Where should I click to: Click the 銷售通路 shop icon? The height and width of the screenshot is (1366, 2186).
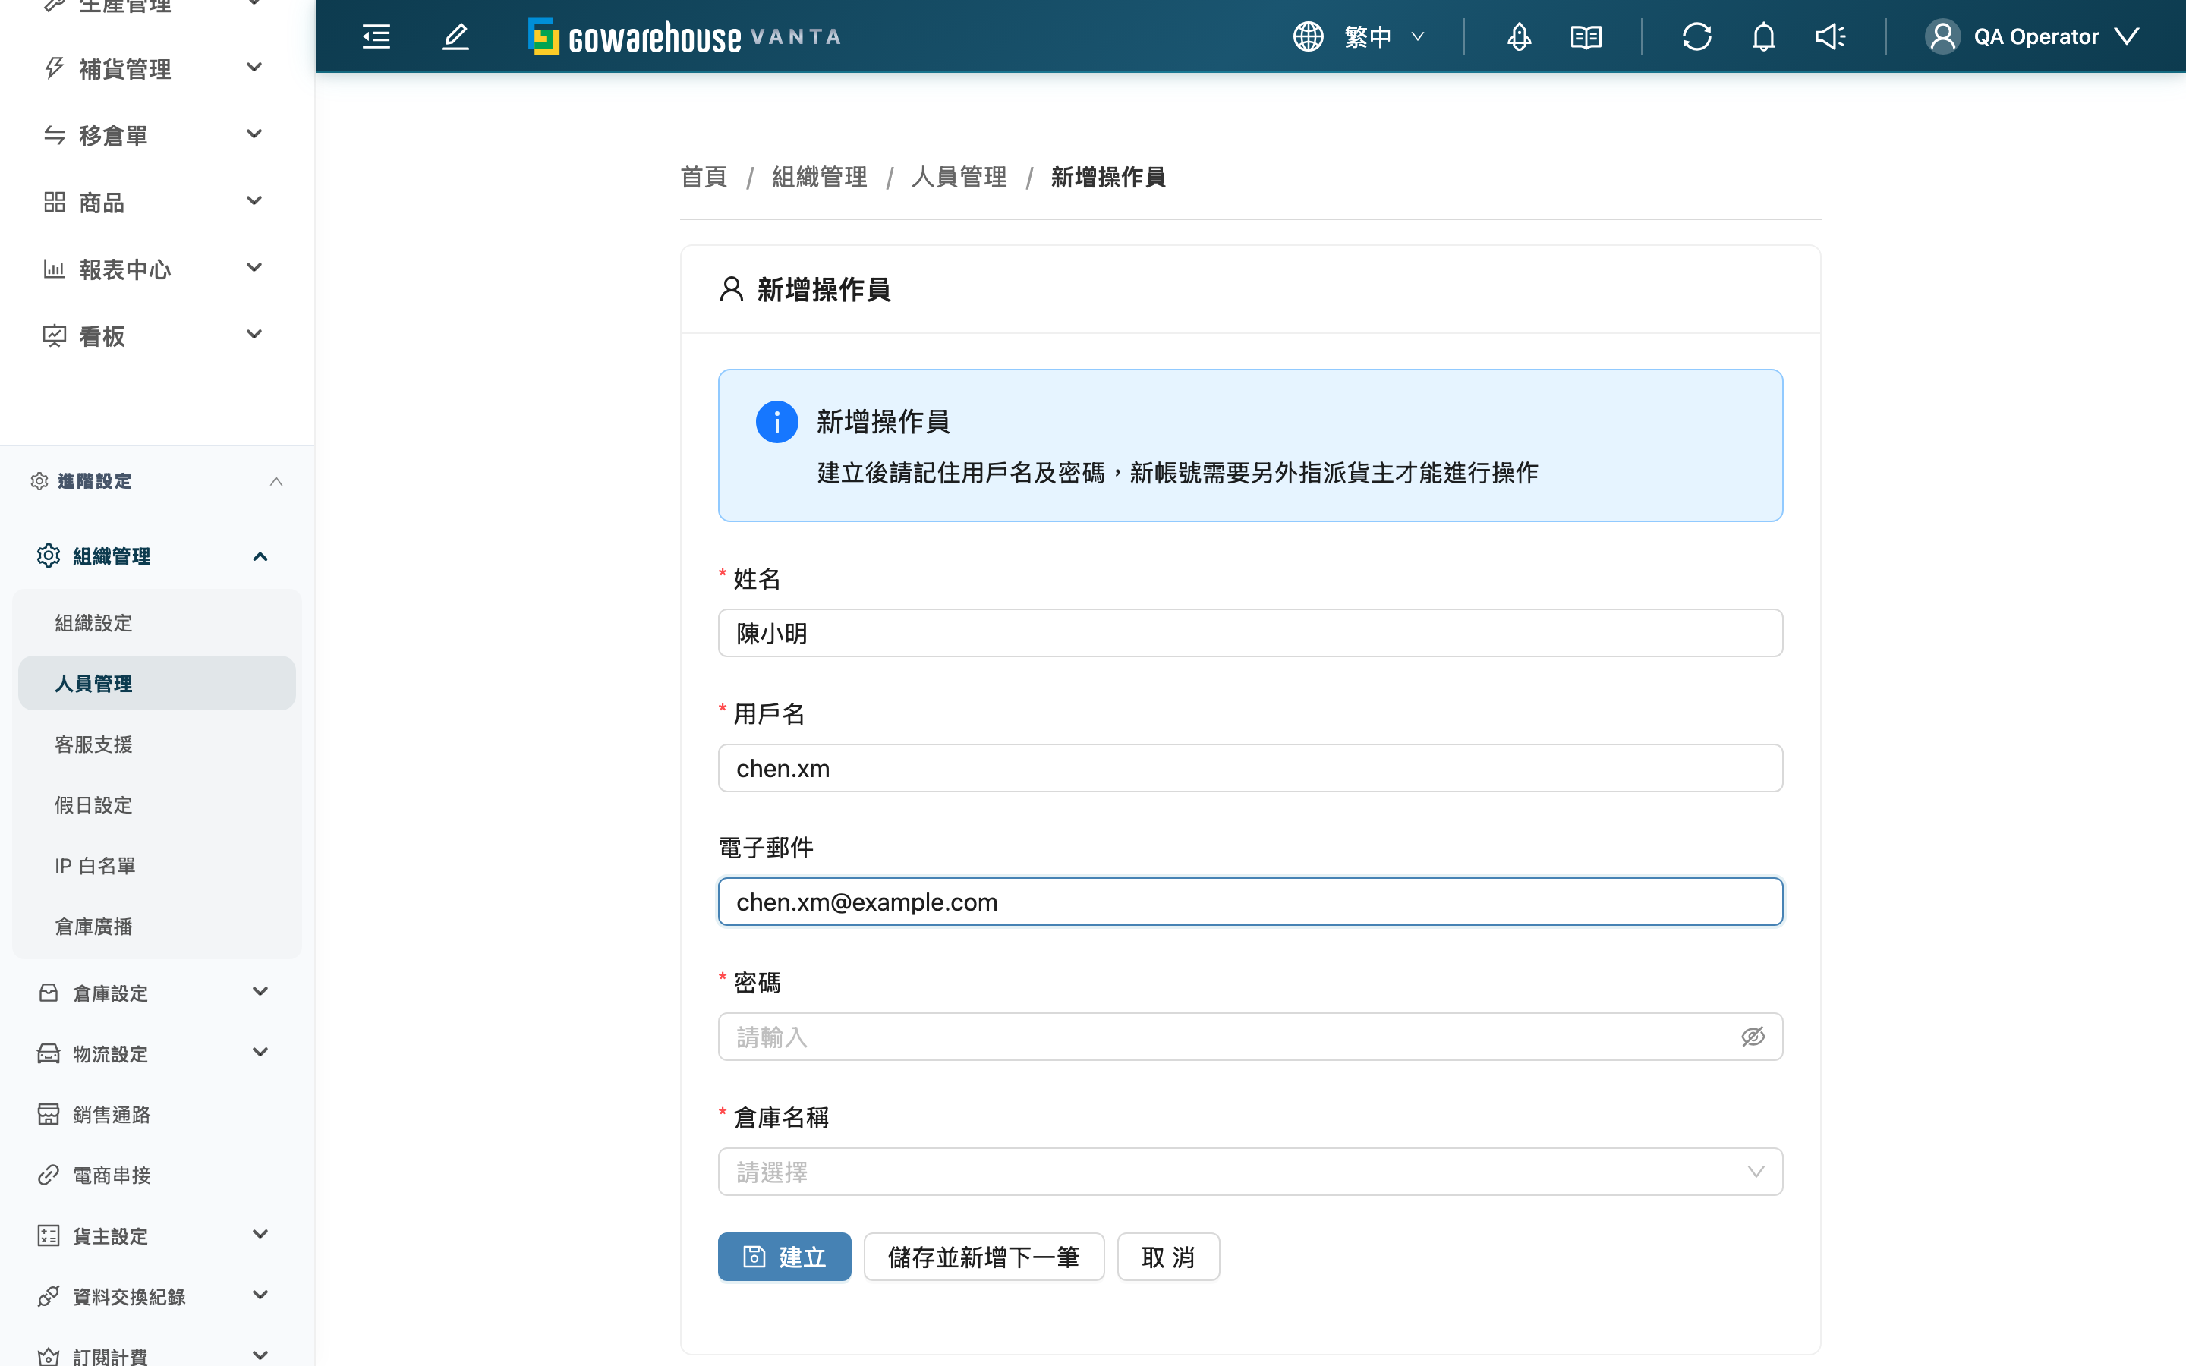tap(49, 1114)
